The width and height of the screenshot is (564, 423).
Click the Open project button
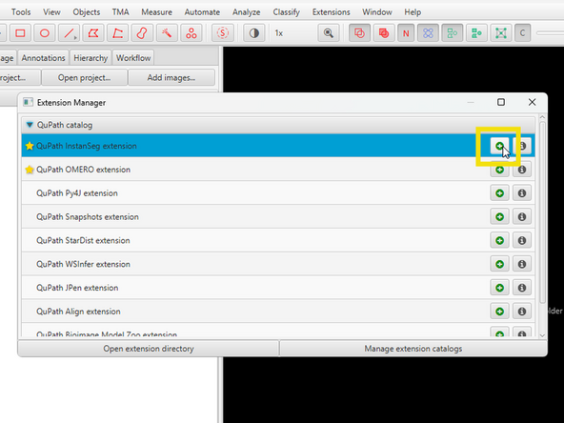pyautogui.click(x=84, y=78)
